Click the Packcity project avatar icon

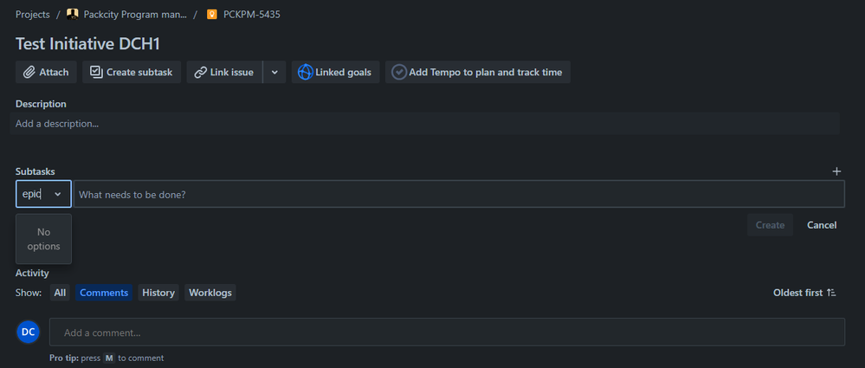72,15
